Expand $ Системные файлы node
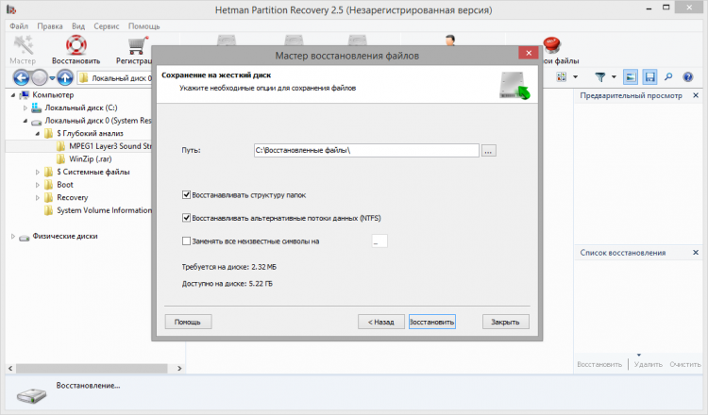This screenshot has width=708, height=415. tap(38, 172)
